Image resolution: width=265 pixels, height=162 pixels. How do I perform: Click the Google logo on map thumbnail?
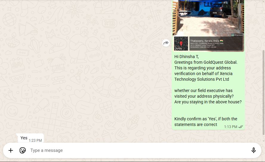(x=178, y=49)
